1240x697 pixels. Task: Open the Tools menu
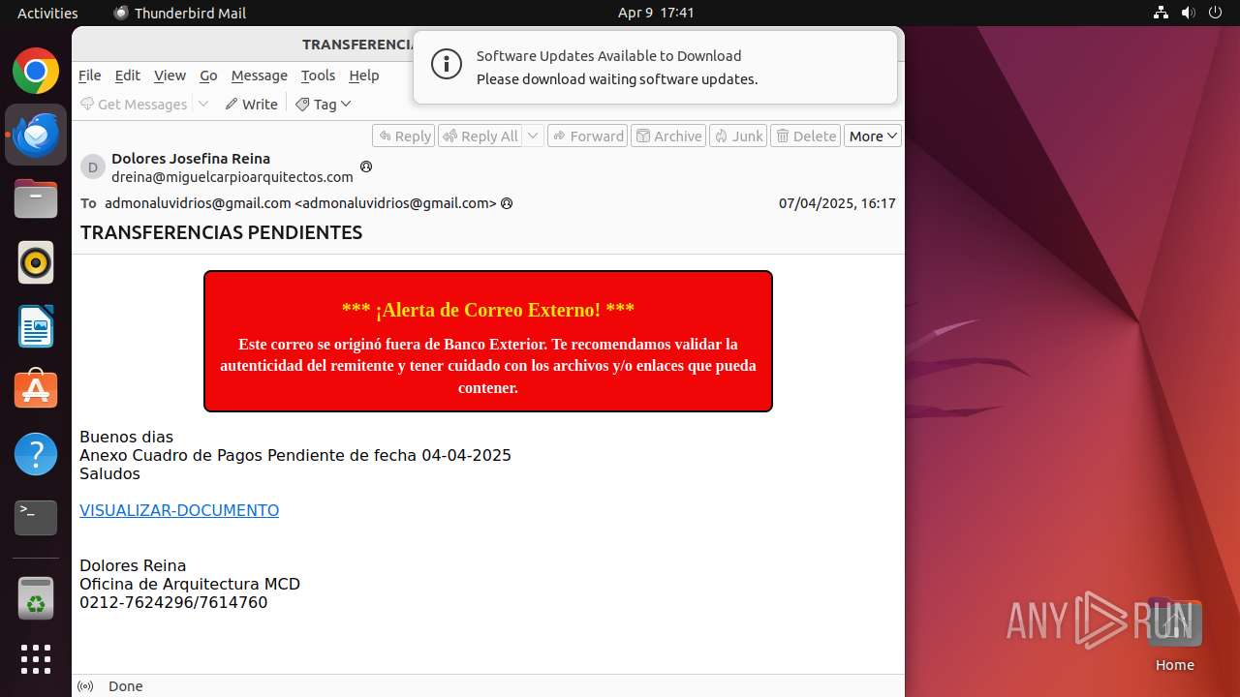(x=318, y=76)
